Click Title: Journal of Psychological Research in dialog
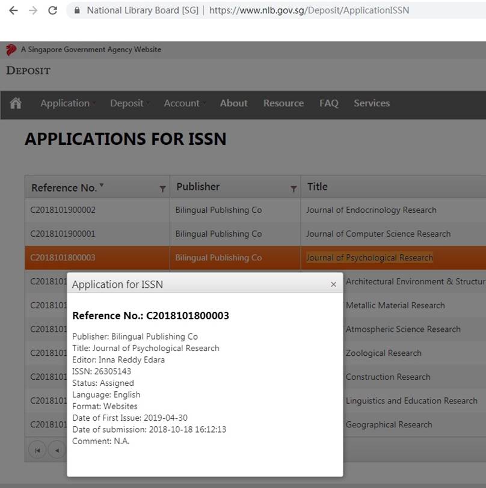 (146, 348)
